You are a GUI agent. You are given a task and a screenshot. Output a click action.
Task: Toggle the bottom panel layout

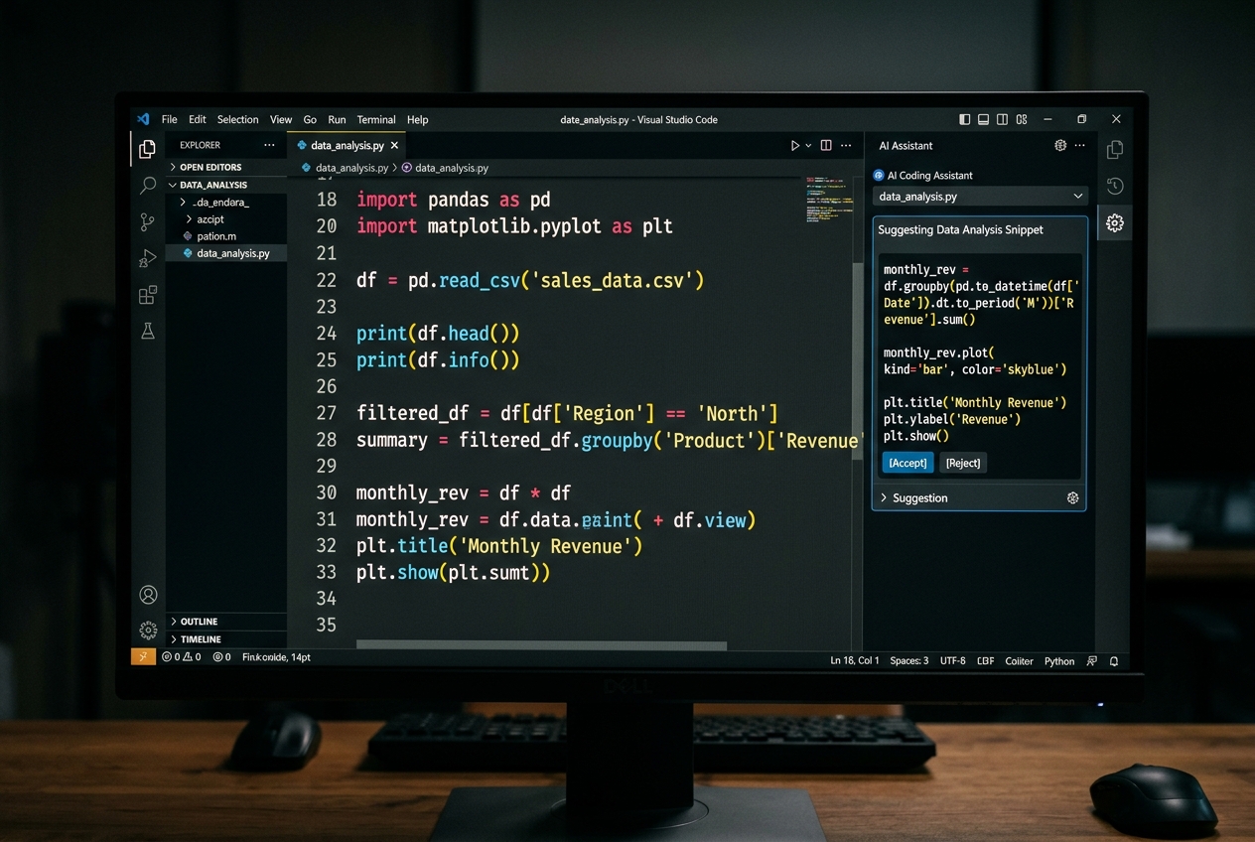[984, 119]
